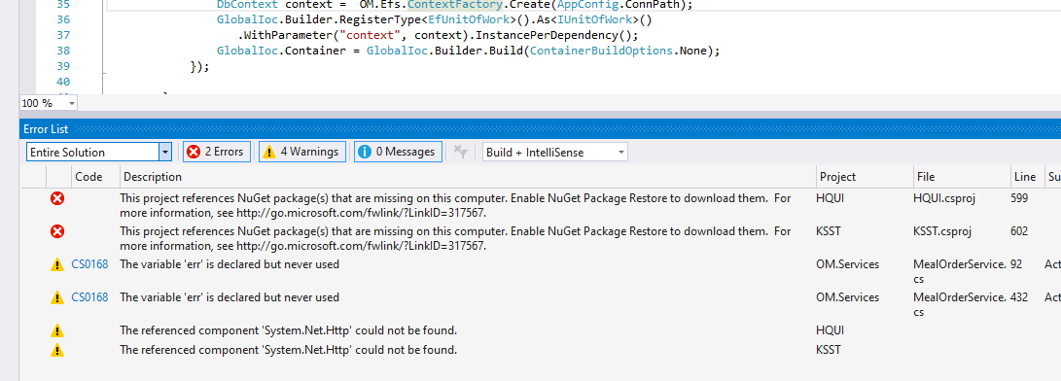Sort error list by File column header

pyautogui.click(x=962, y=177)
